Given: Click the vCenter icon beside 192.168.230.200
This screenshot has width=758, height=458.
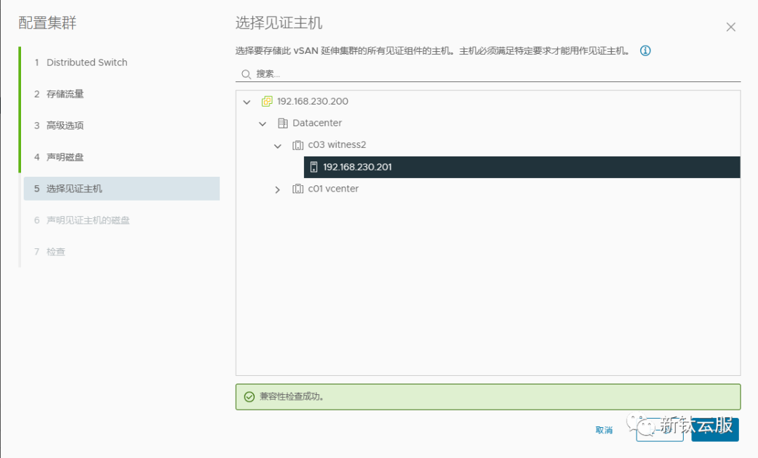Looking at the screenshot, I should pos(267,101).
